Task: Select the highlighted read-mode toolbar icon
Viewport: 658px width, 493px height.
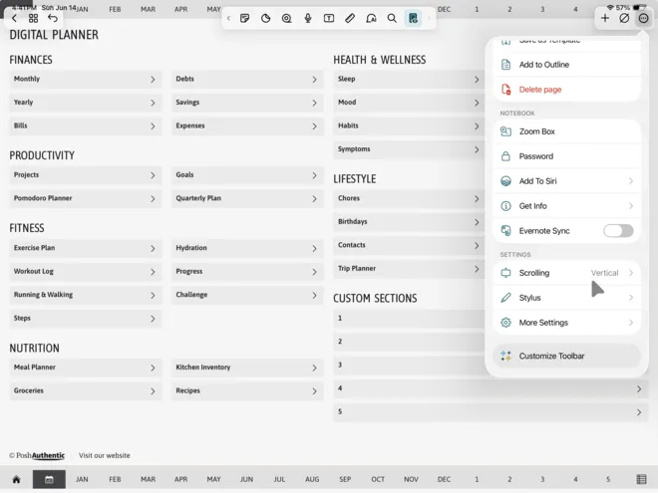Action: click(x=413, y=18)
